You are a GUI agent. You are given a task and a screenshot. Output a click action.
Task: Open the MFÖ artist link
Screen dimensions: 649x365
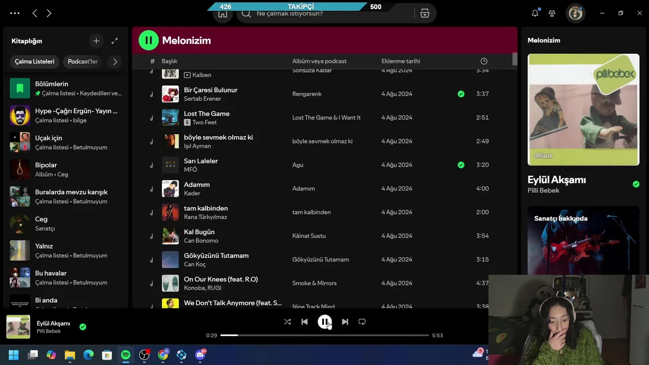coord(190,169)
